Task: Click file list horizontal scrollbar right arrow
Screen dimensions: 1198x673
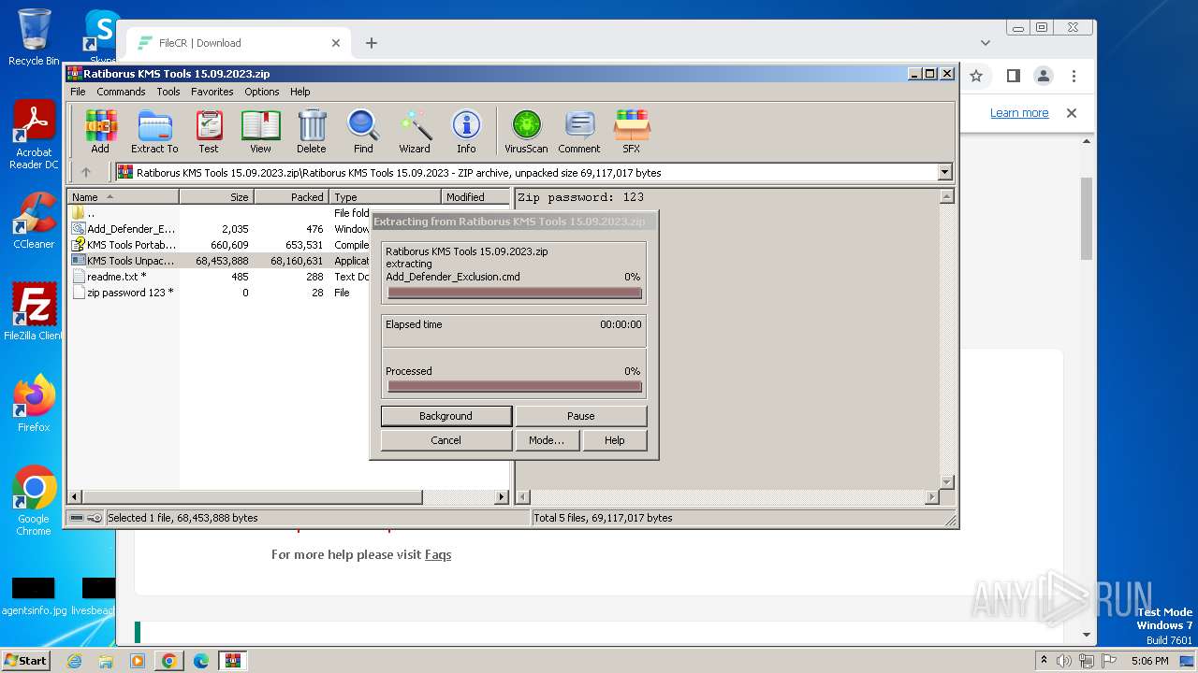Action: (x=502, y=497)
